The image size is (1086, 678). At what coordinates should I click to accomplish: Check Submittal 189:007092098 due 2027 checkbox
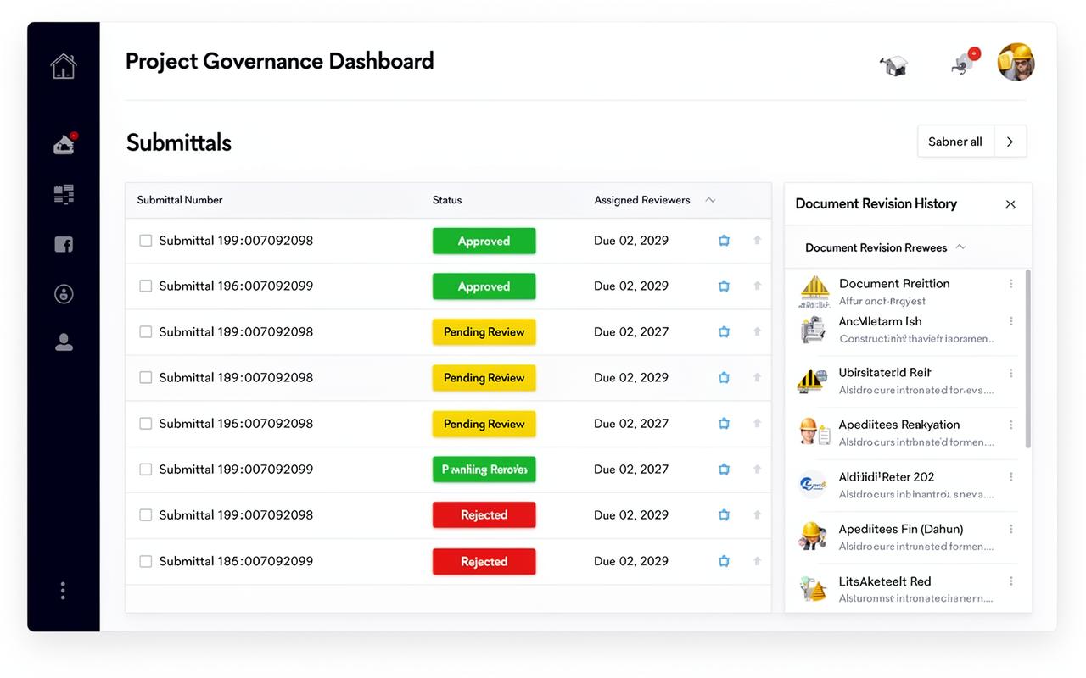coord(146,332)
